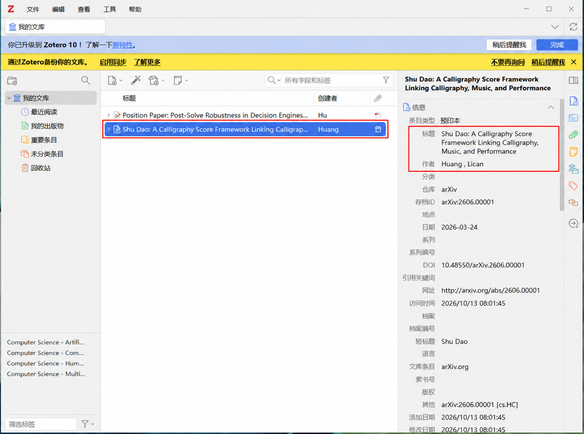This screenshot has width=584, height=434.
Task: Jump to Abstract section icon
Action: click(573, 118)
